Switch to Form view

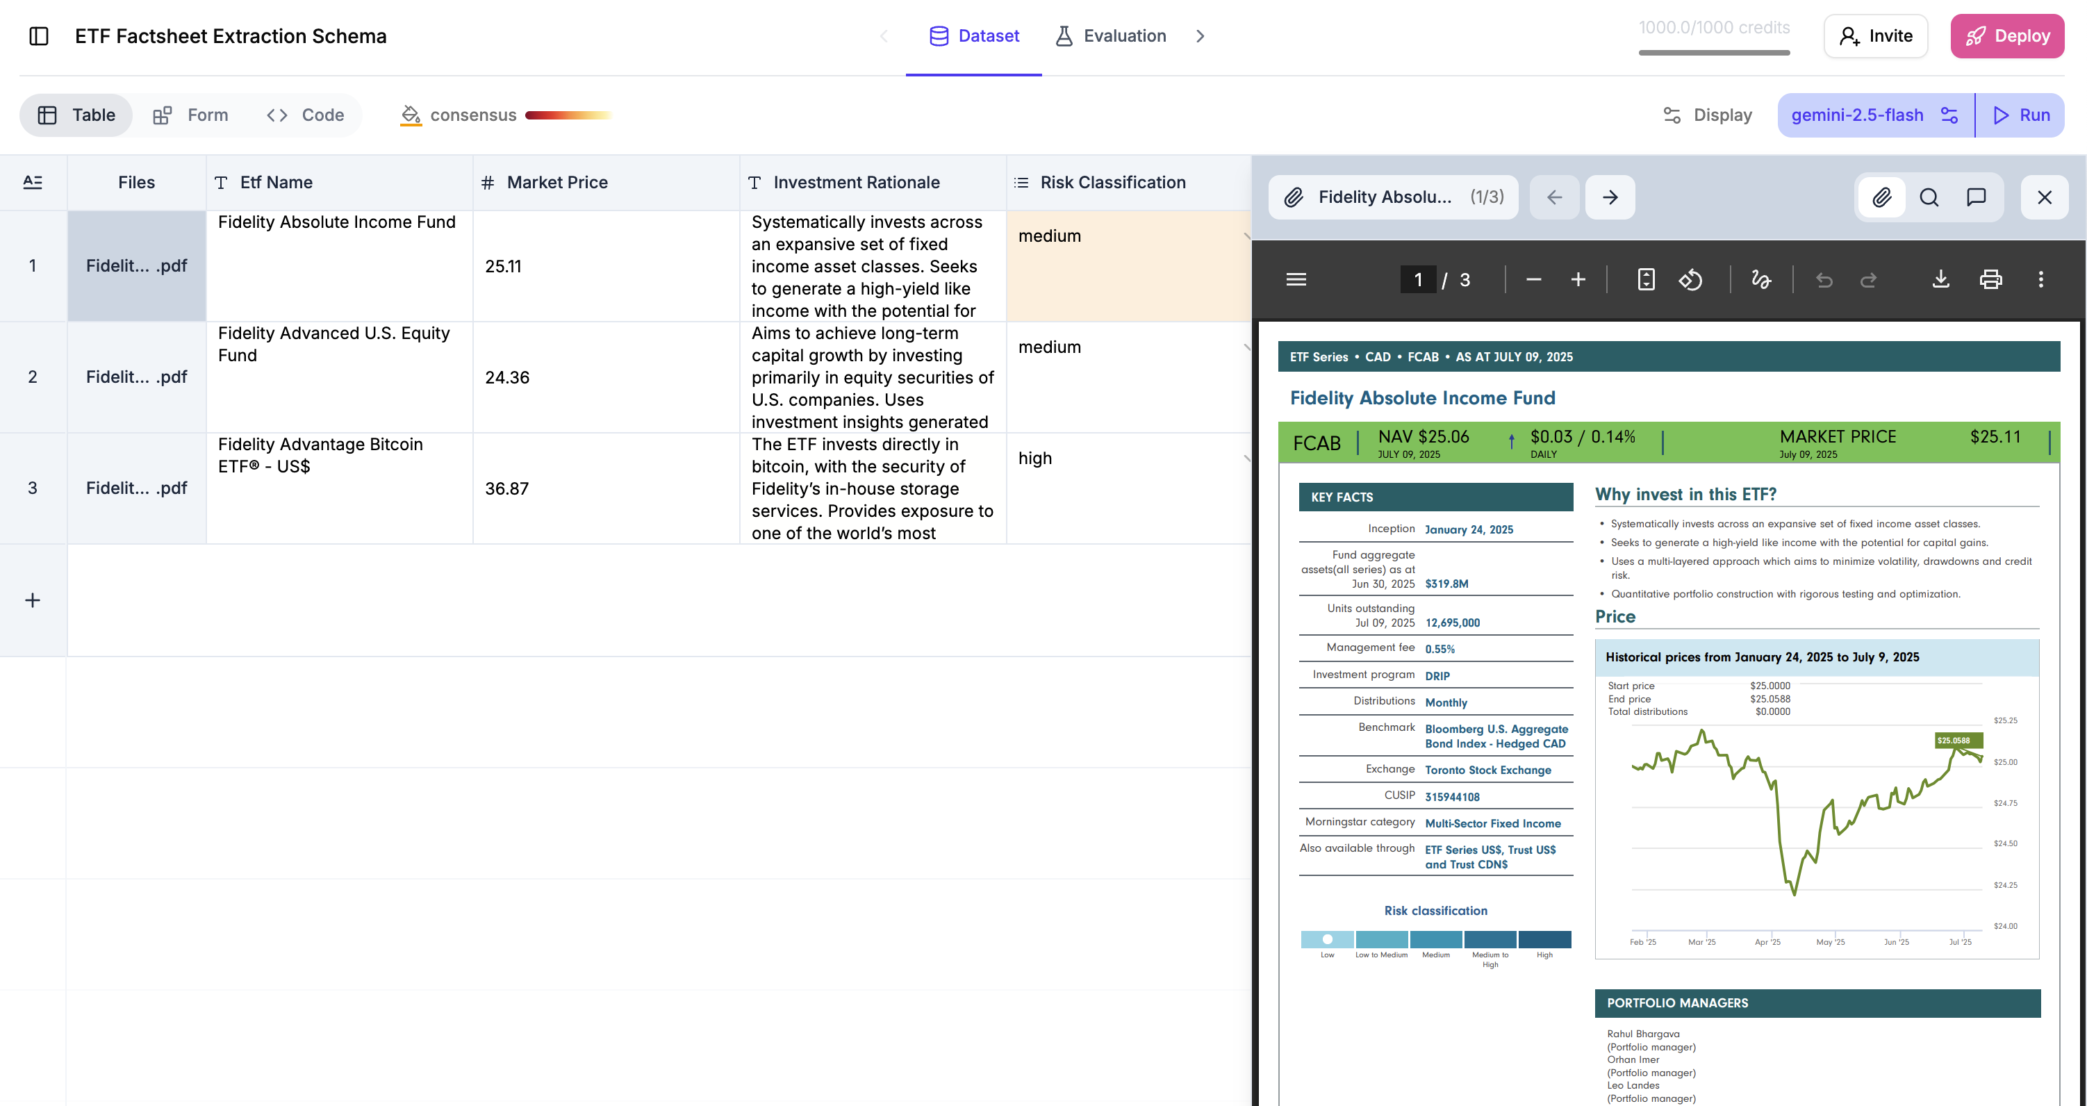click(x=191, y=115)
